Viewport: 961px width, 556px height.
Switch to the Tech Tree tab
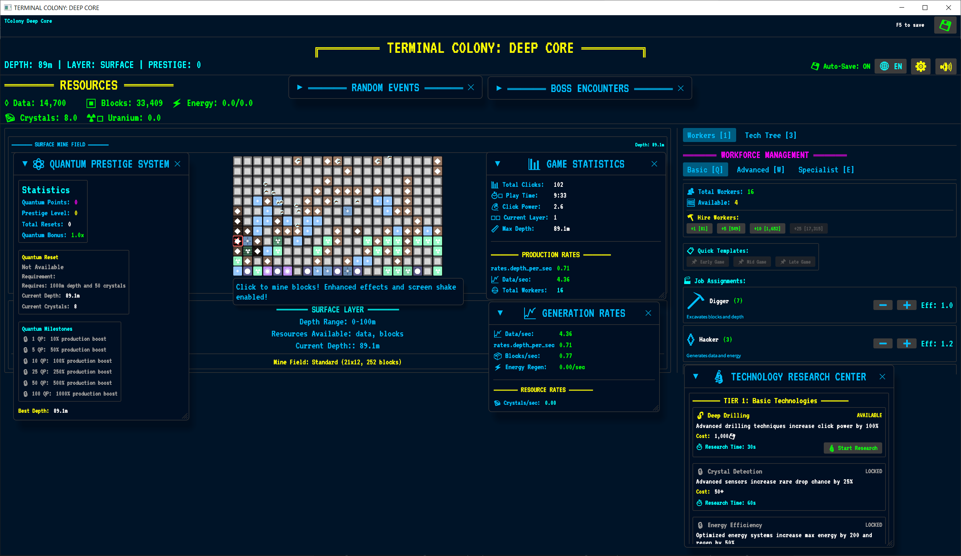pyautogui.click(x=770, y=136)
